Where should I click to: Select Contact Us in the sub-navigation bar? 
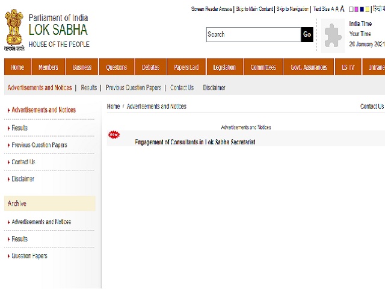[182, 88]
